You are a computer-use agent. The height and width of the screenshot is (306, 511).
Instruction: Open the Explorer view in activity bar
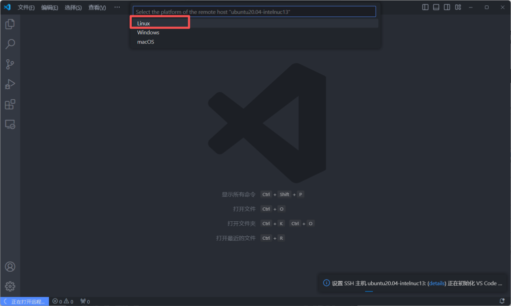point(10,24)
